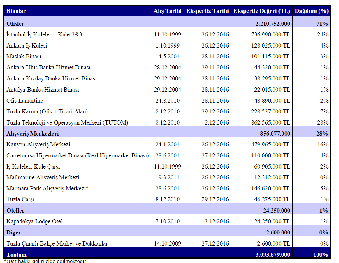Click the purchase date 19.3.2011
The width and height of the screenshot is (339, 263).
tap(168, 177)
